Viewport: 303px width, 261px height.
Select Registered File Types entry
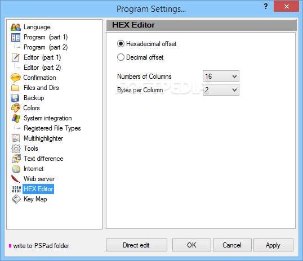(52, 128)
